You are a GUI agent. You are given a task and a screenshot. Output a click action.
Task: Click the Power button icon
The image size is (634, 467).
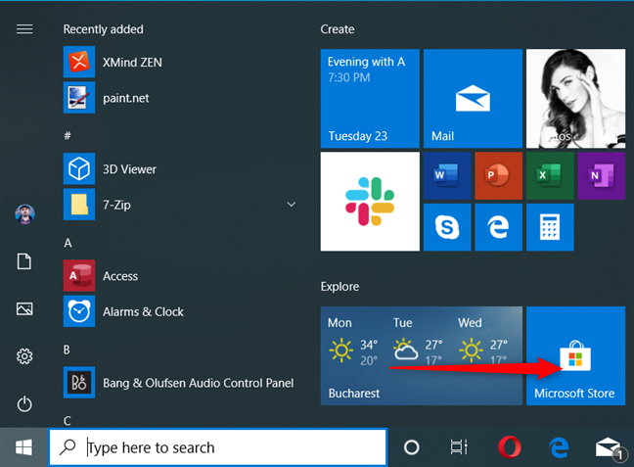(24, 404)
